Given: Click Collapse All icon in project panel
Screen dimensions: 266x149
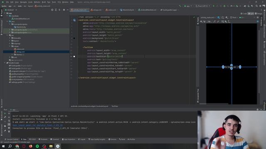Looking at the screenshot, I should (59, 10).
